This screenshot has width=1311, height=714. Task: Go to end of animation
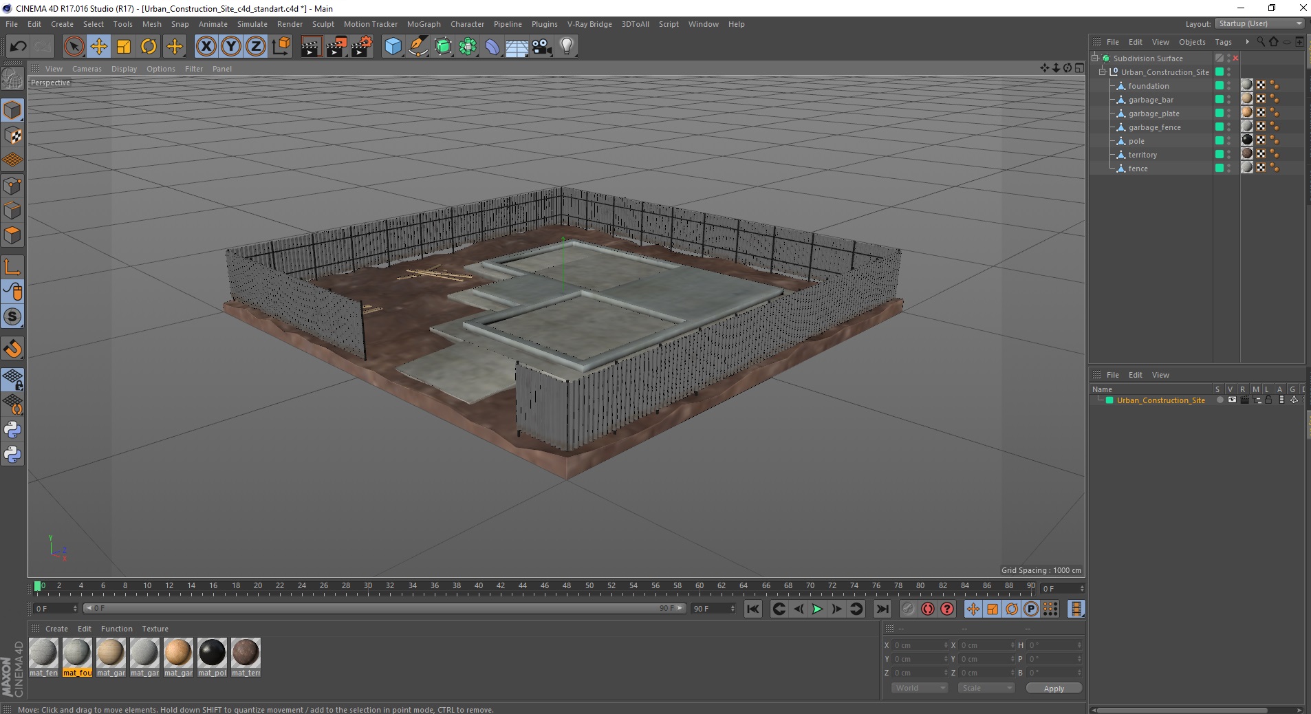point(882,609)
